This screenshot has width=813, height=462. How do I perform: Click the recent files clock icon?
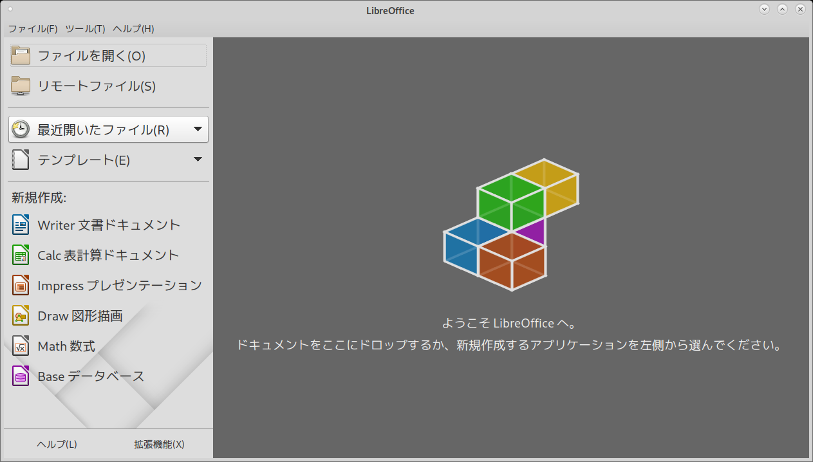21,129
